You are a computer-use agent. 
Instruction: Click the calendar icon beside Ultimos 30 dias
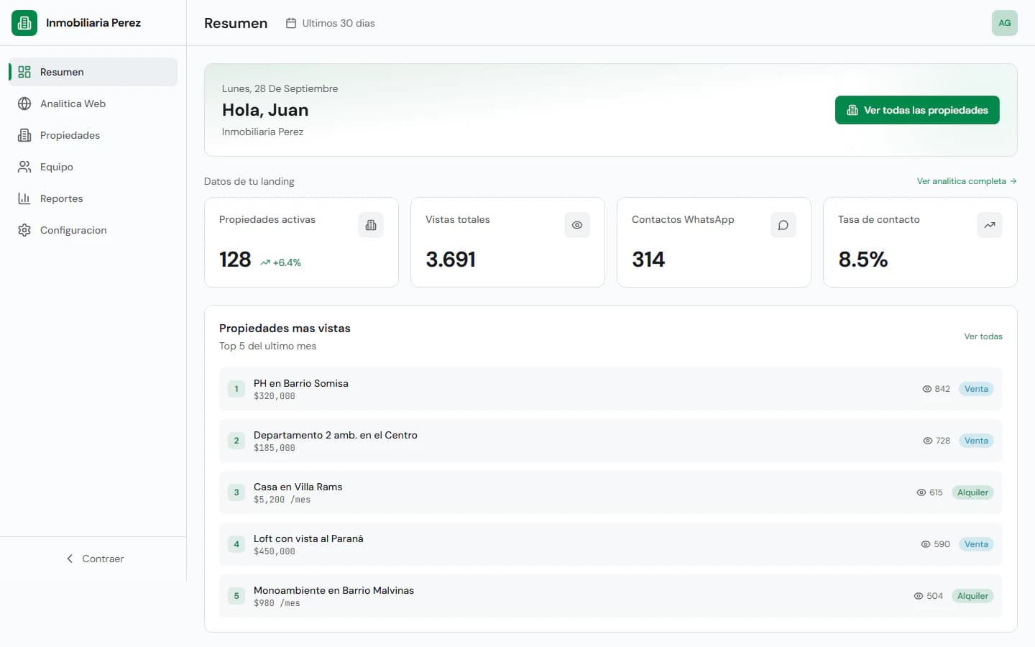coord(291,23)
